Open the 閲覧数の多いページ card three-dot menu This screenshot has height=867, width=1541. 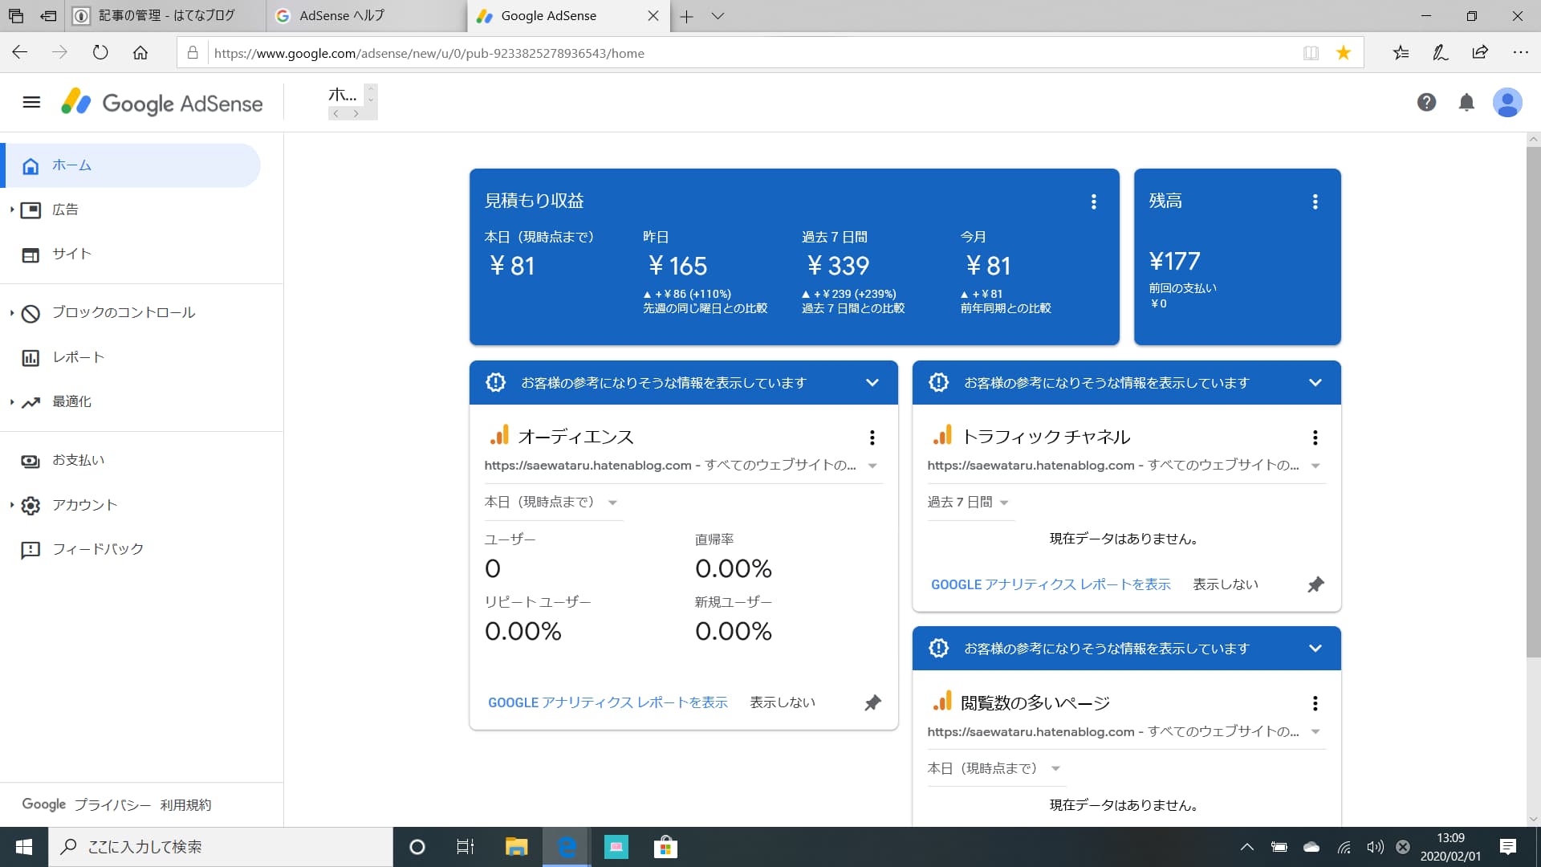[x=1315, y=703]
